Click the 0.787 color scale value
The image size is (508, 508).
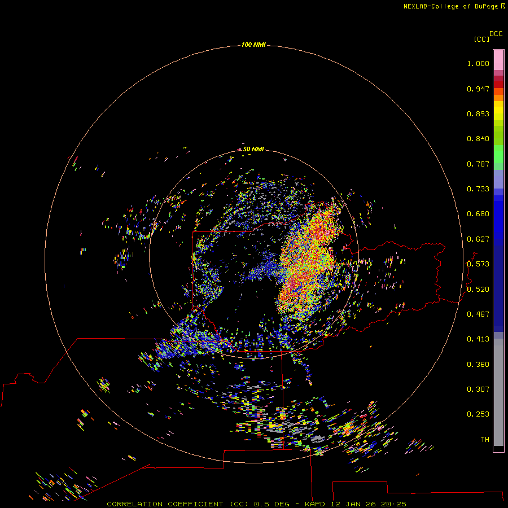click(x=478, y=164)
